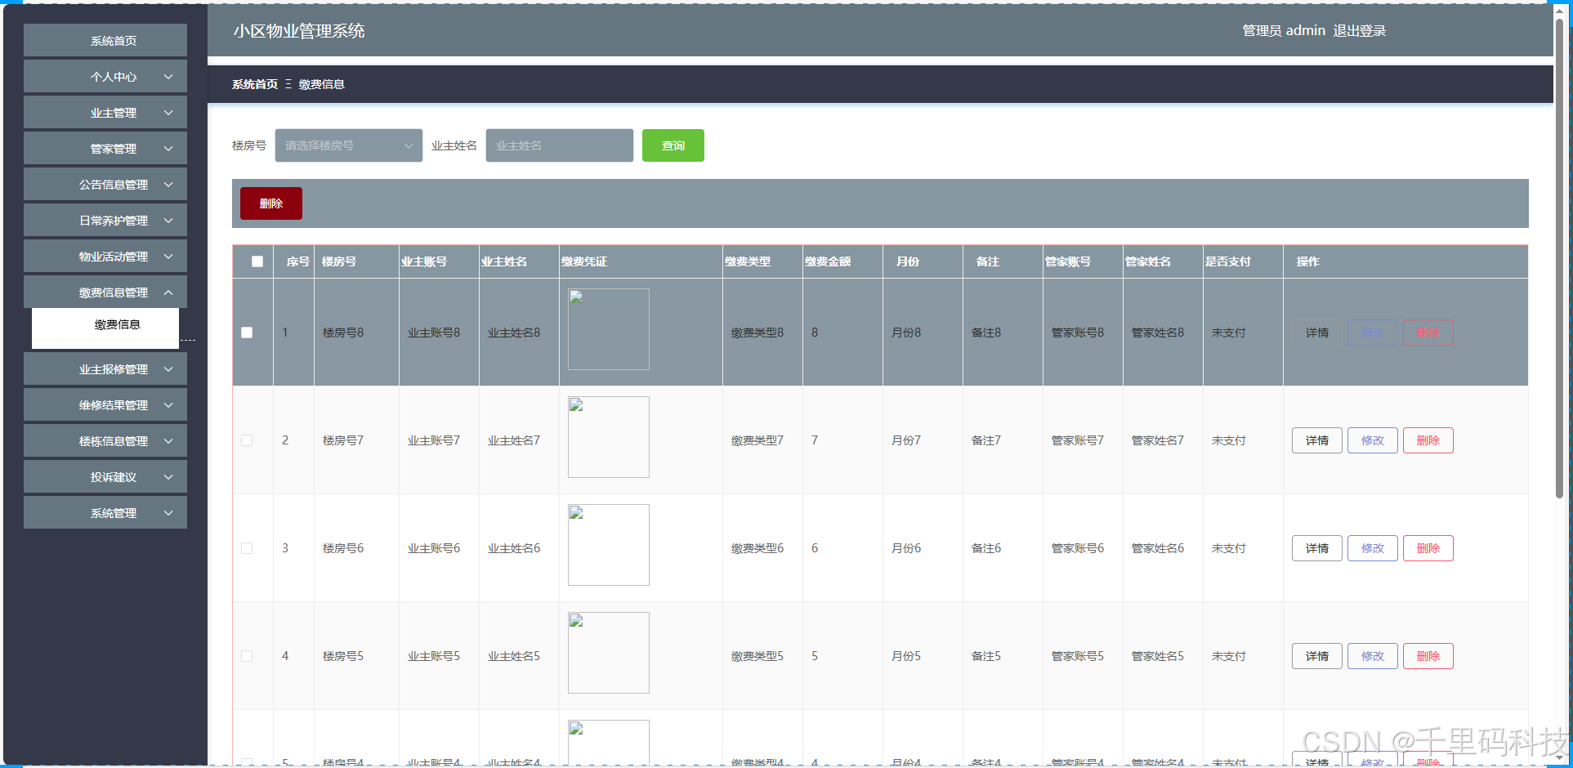
Task: Go to 系统首页 via breadcrumb
Action: [255, 84]
